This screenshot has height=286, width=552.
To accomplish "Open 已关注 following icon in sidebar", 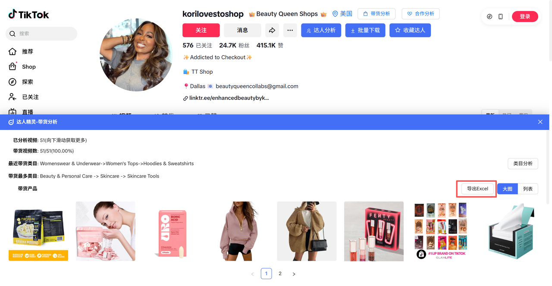I will (x=13, y=97).
